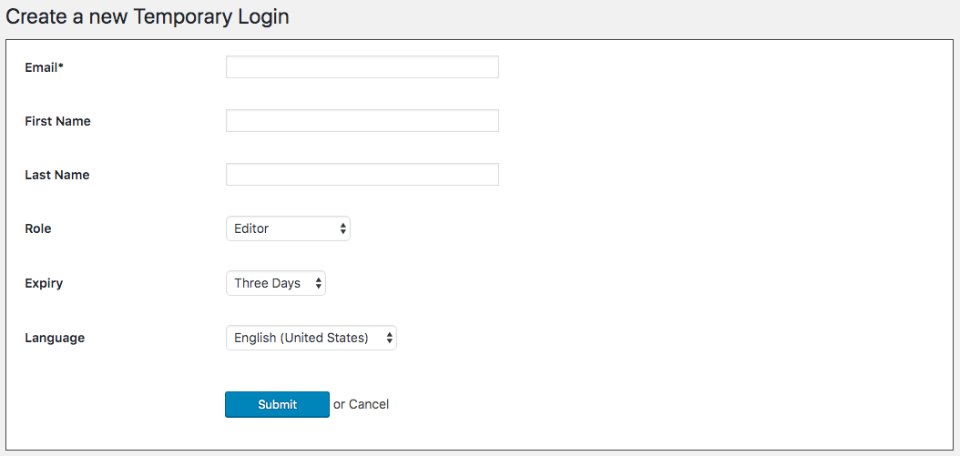Click the Create a new Temporary Login heading
Image resolution: width=960 pixels, height=456 pixels.
coord(148,17)
